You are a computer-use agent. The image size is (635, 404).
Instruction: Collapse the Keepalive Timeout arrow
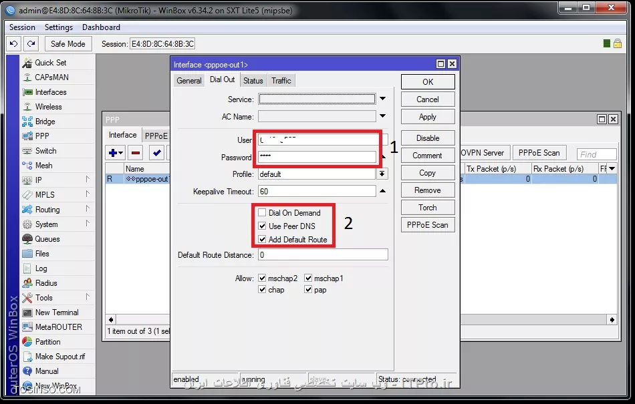pyautogui.click(x=383, y=191)
